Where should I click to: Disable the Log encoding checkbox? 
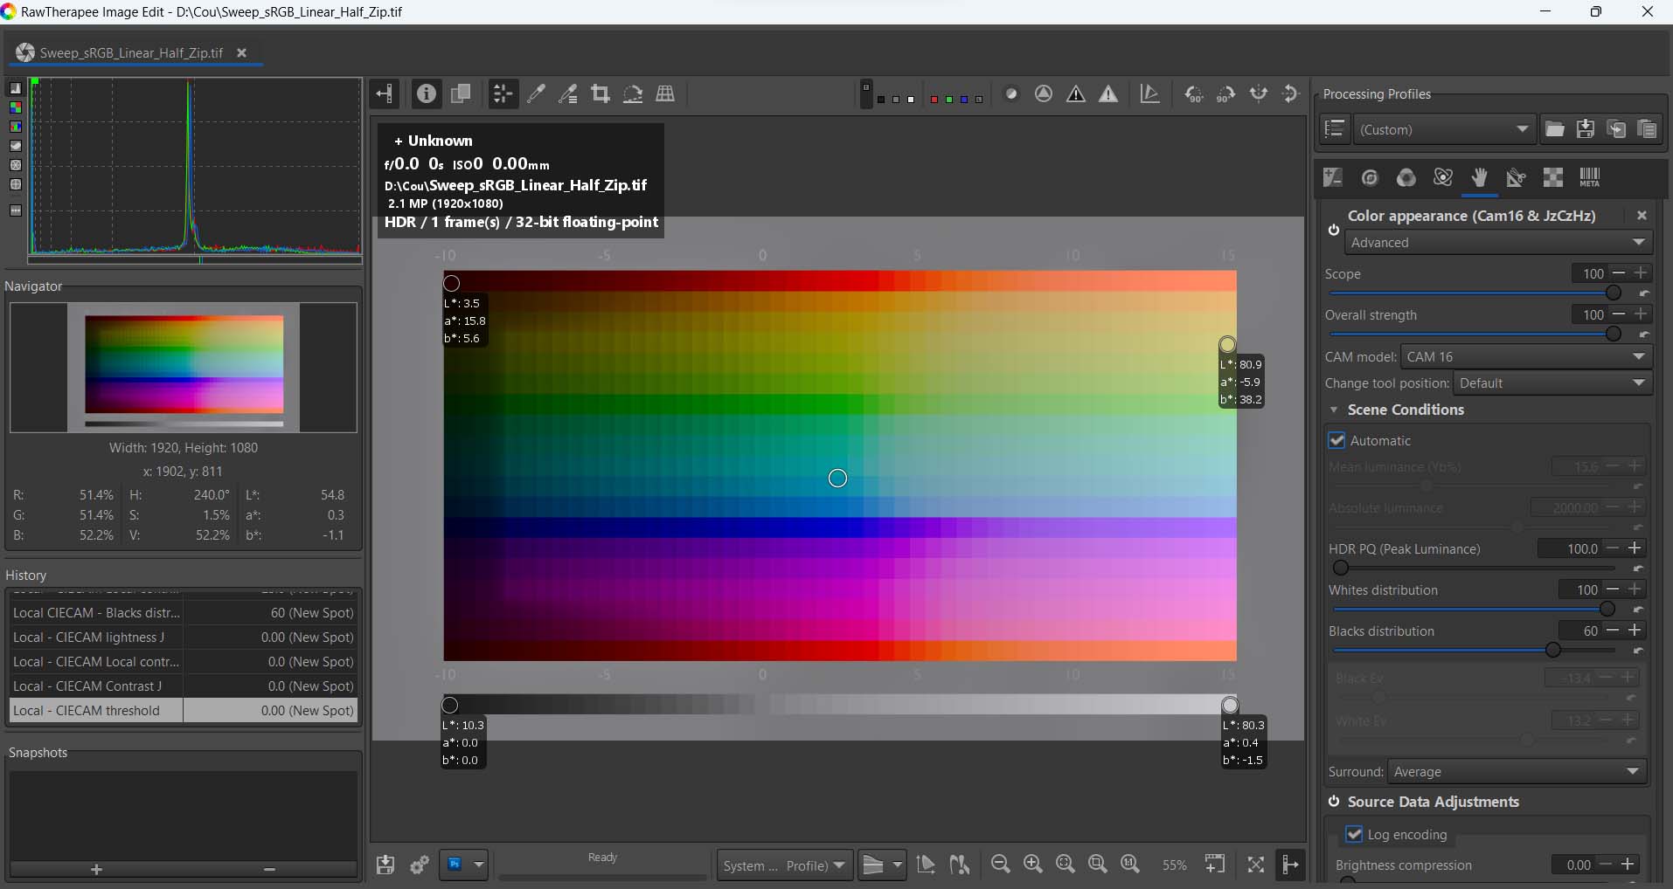point(1356,834)
